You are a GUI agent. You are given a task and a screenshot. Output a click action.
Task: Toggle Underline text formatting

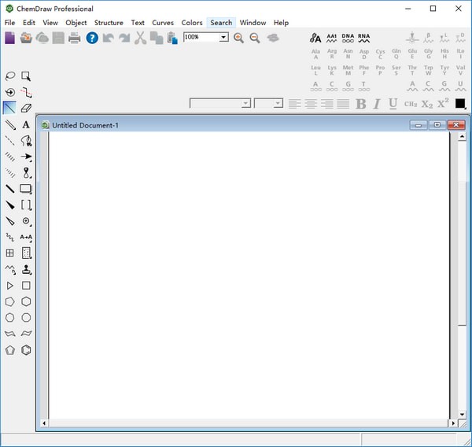tap(393, 104)
